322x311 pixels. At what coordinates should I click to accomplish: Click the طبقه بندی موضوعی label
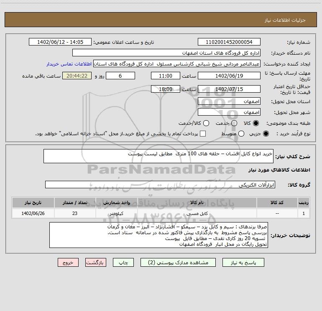pos(288,123)
